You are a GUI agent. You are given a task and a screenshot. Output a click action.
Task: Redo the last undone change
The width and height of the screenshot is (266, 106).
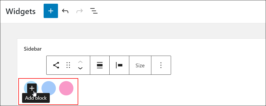(x=80, y=11)
